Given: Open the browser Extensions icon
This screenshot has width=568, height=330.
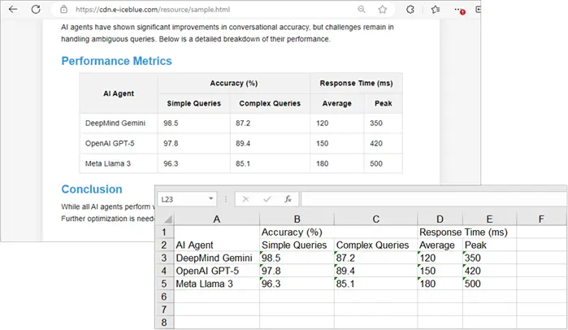Looking at the screenshot, I should pos(410,10).
